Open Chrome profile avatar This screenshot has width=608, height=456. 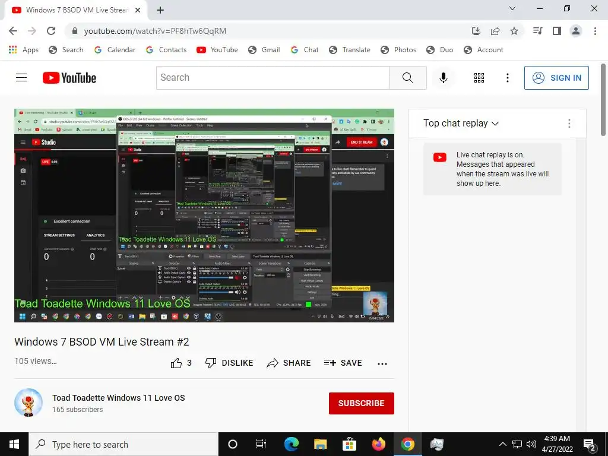pos(576,31)
